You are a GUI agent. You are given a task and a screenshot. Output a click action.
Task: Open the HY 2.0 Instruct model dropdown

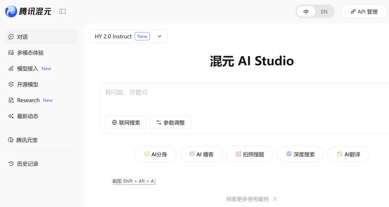(129, 36)
